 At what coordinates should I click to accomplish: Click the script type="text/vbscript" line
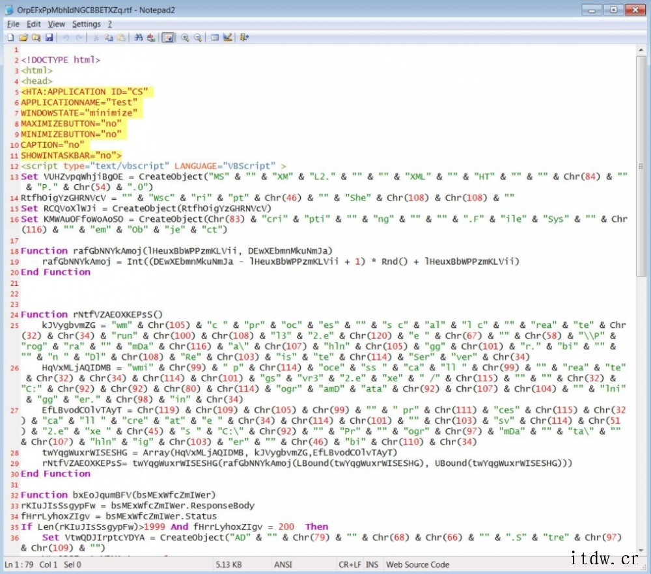(154, 166)
